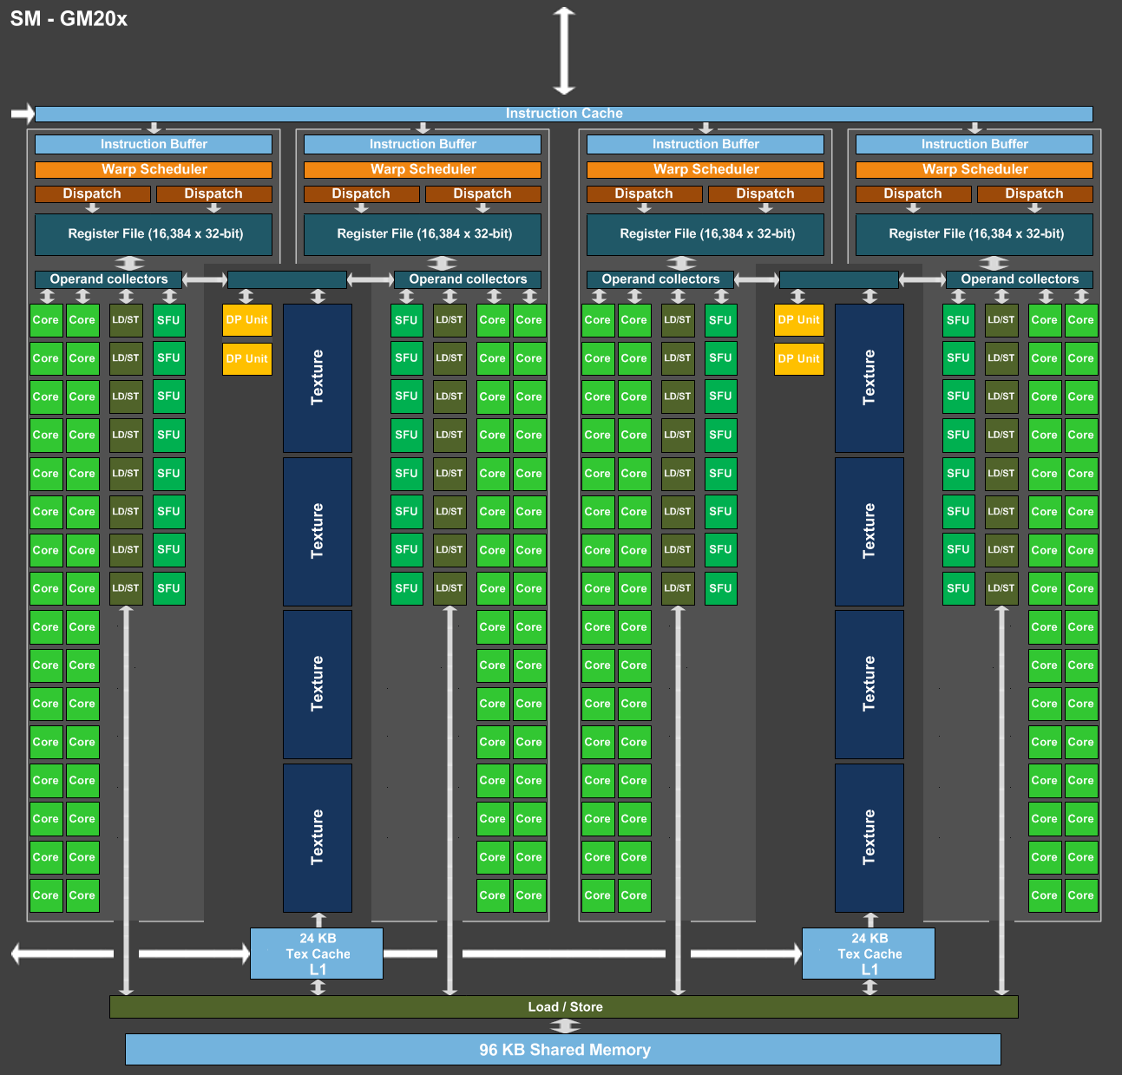Select the right "24 KB Tex Cache L1" block
The image size is (1122, 1075).
[869, 954]
